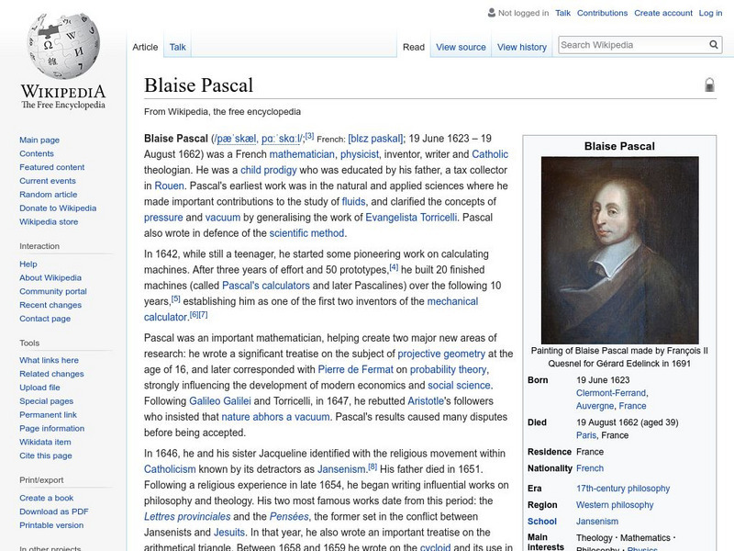
Task: Open the Blaise Pascal portrait image
Action: tap(620, 250)
